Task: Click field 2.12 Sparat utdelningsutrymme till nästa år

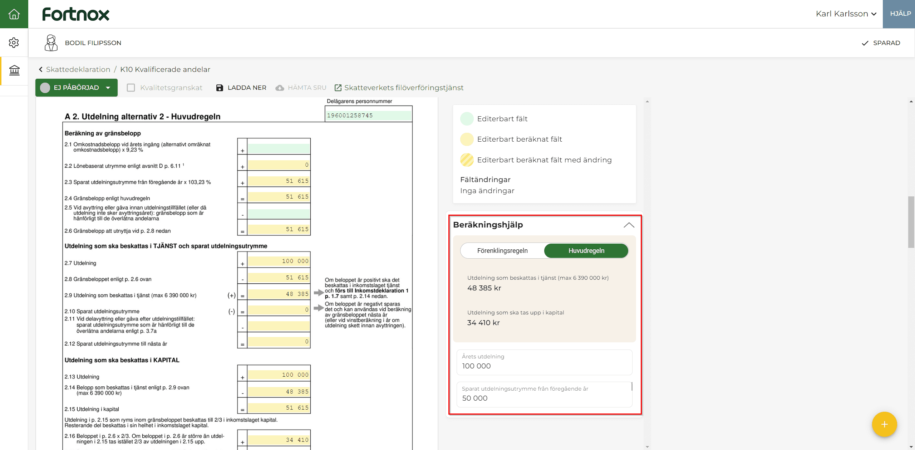Action: (x=279, y=341)
